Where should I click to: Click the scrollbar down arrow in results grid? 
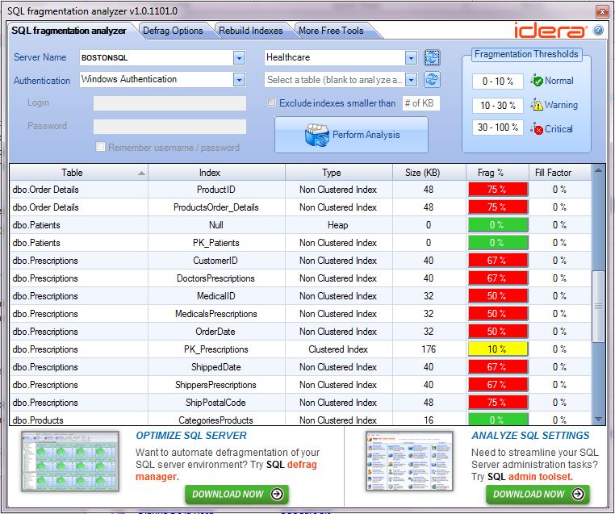click(598, 419)
